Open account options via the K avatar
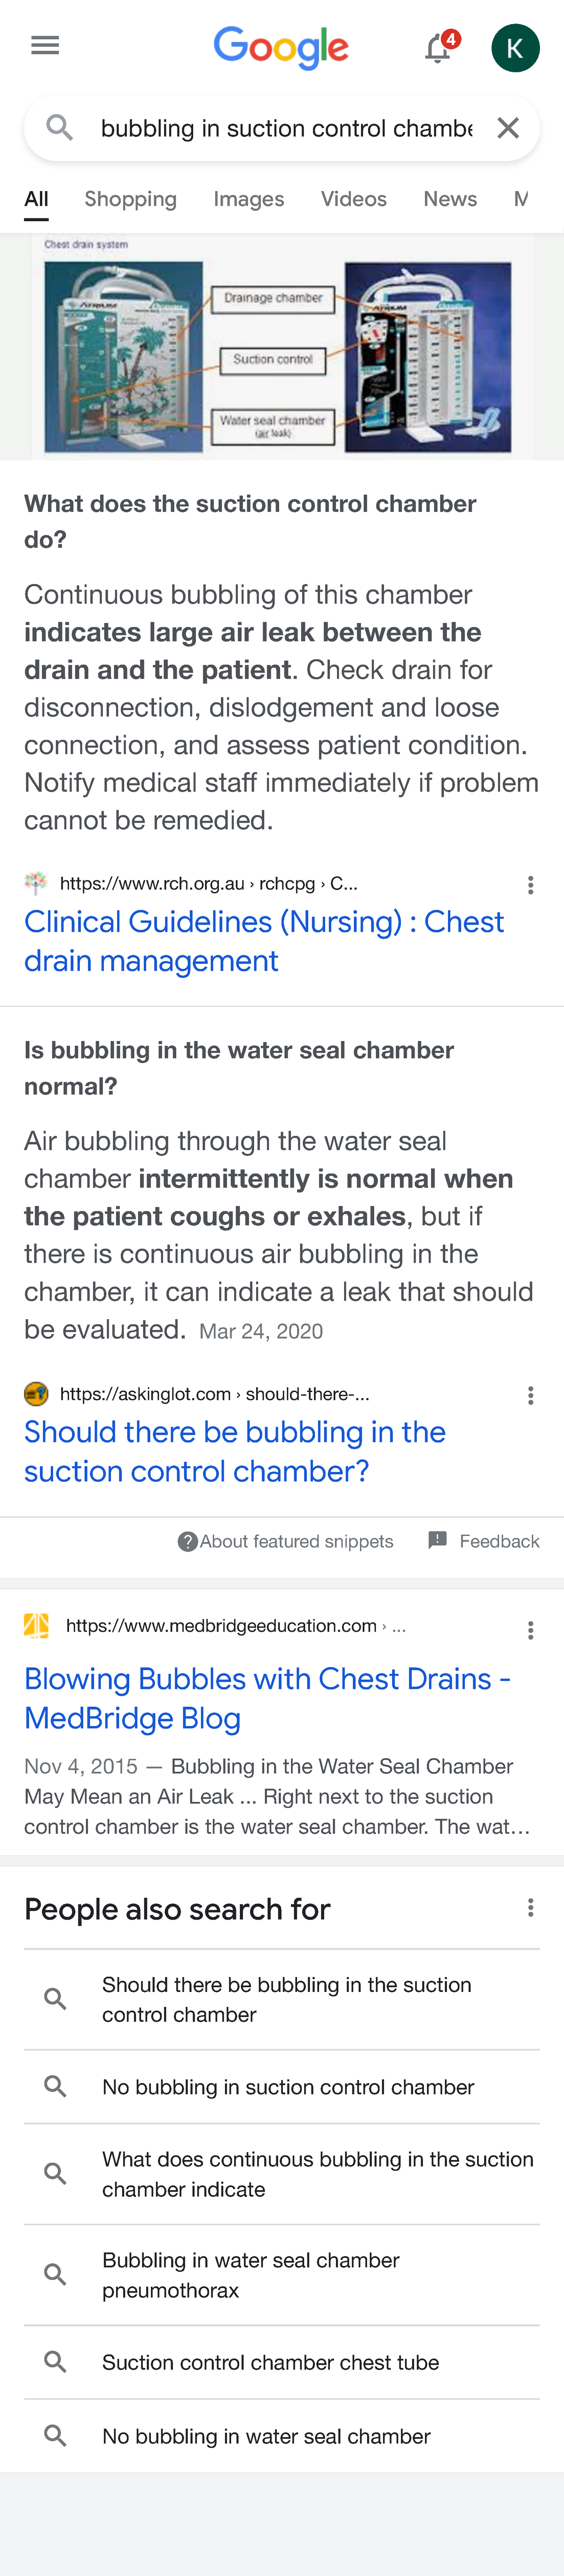The image size is (564, 2576). [x=515, y=46]
